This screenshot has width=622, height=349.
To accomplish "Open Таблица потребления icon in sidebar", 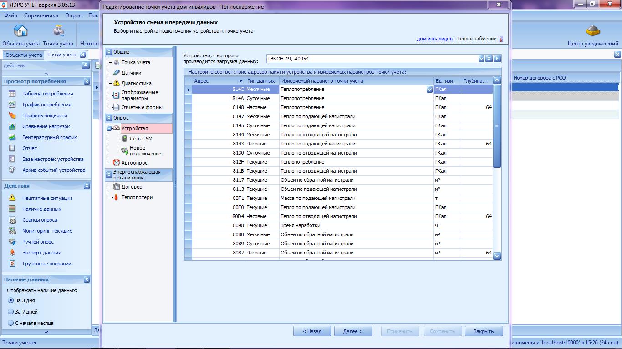I will (x=13, y=94).
